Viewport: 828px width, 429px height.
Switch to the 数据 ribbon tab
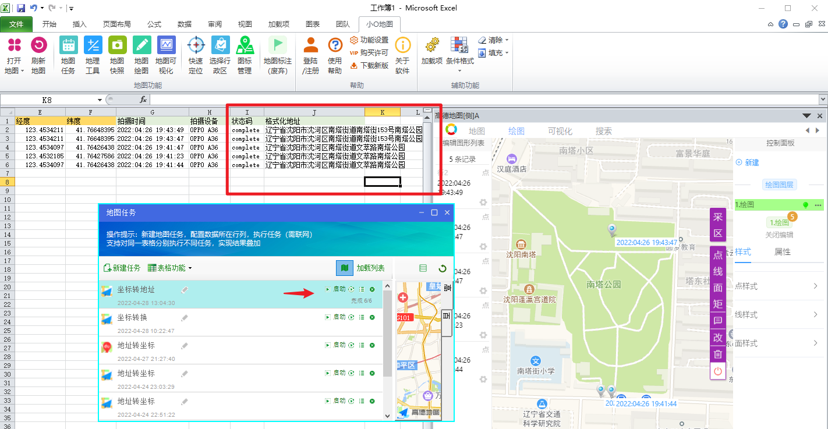tap(185, 24)
